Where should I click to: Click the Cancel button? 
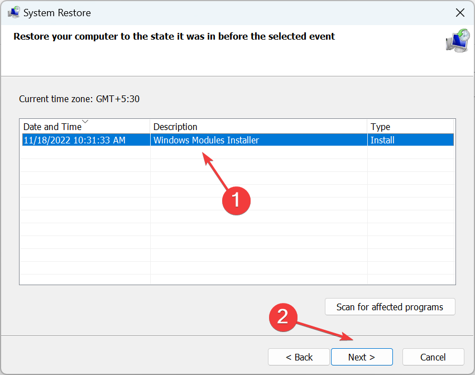point(433,357)
